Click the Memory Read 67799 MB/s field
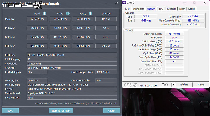Viewport: 210px width, 116px height. click(x=37, y=19)
